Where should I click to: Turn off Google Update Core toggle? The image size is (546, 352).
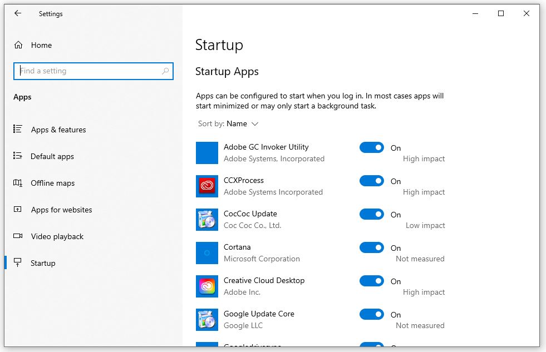pyautogui.click(x=372, y=314)
